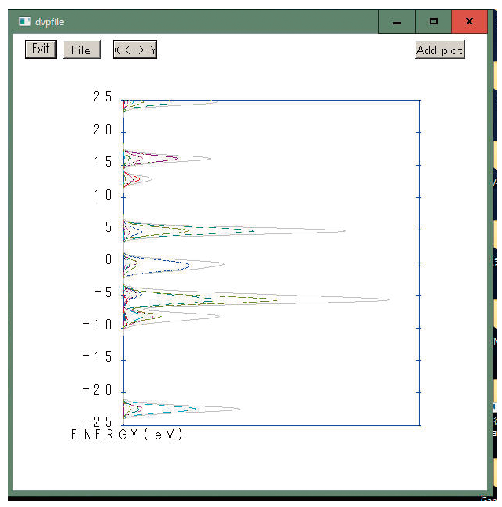Select the 25 tick label on the axis
The width and height of the screenshot is (502, 507).
tap(102, 97)
